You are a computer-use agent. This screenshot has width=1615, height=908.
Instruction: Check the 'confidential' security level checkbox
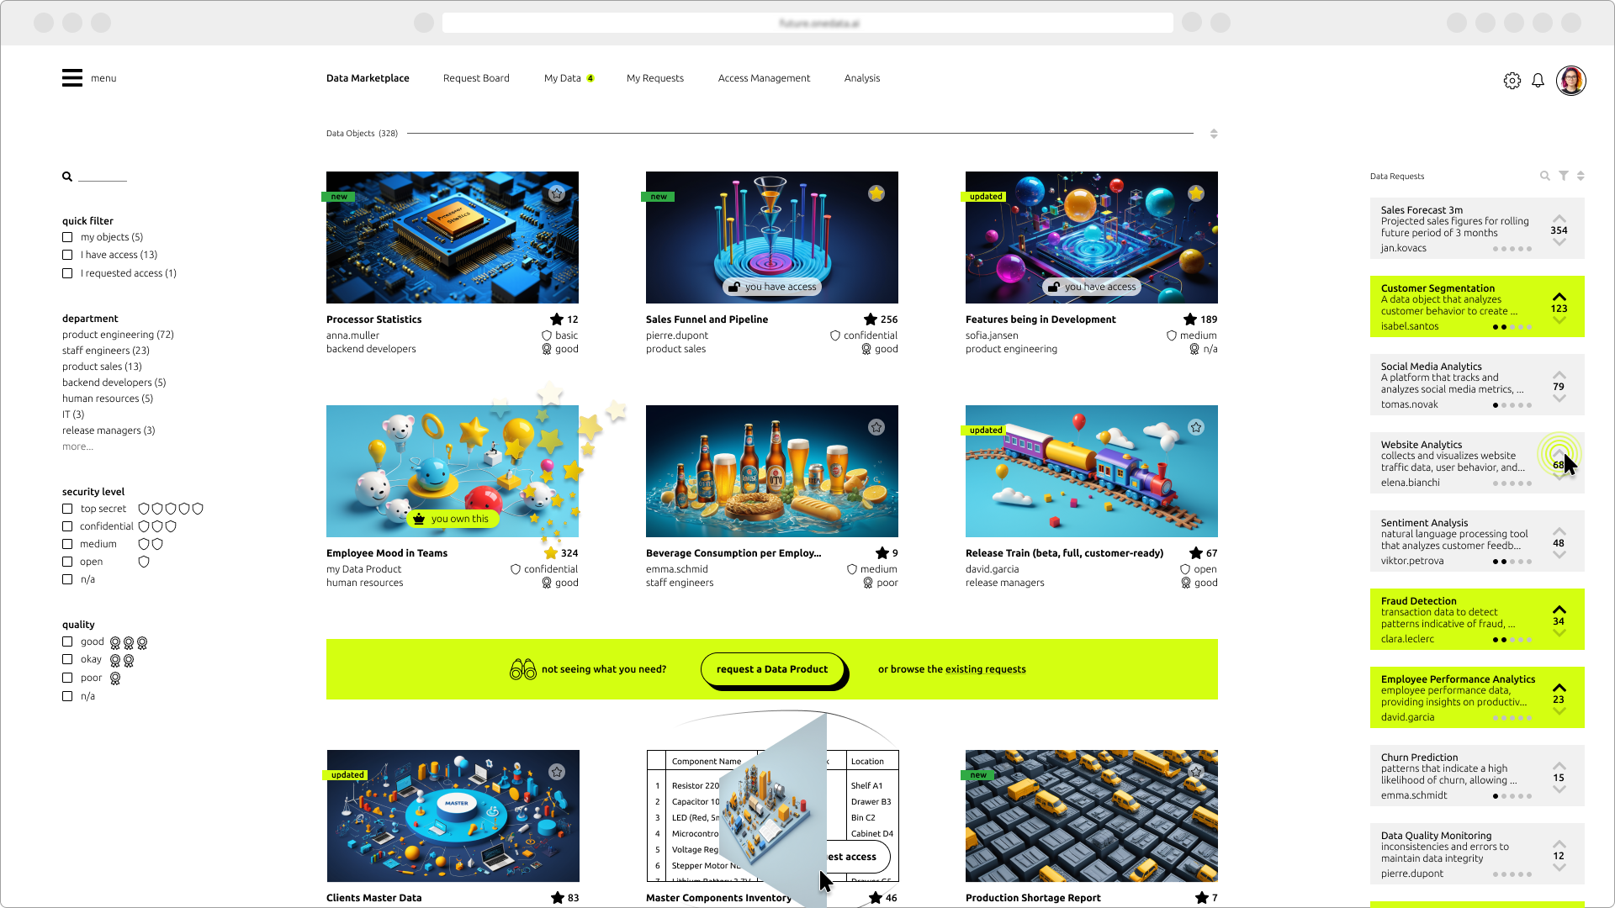(x=67, y=525)
